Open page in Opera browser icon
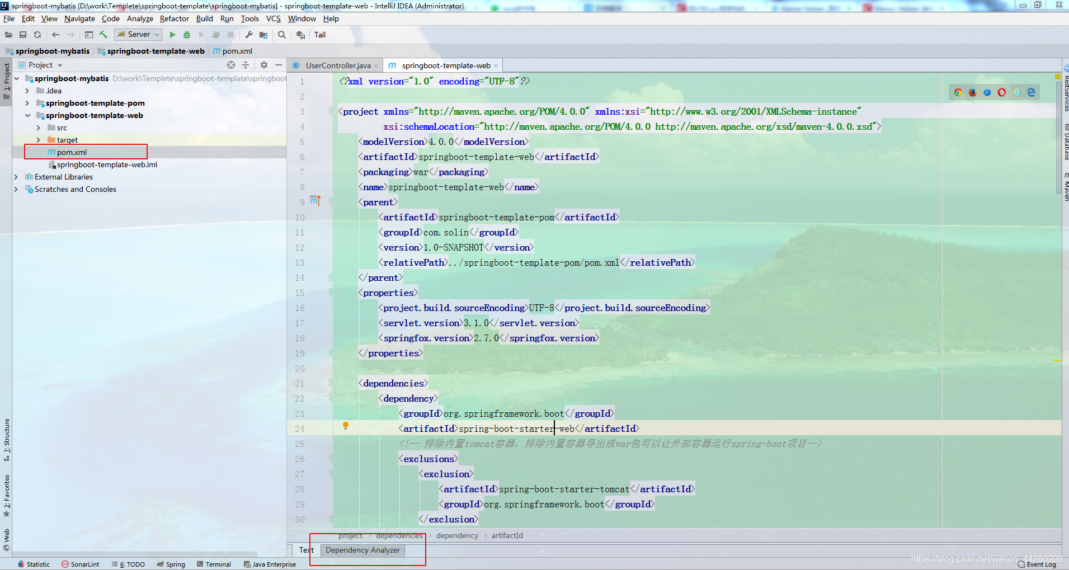The image size is (1069, 570). [x=1002, y=92]
